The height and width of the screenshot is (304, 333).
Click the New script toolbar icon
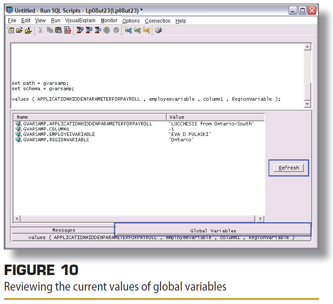point(10,30)
